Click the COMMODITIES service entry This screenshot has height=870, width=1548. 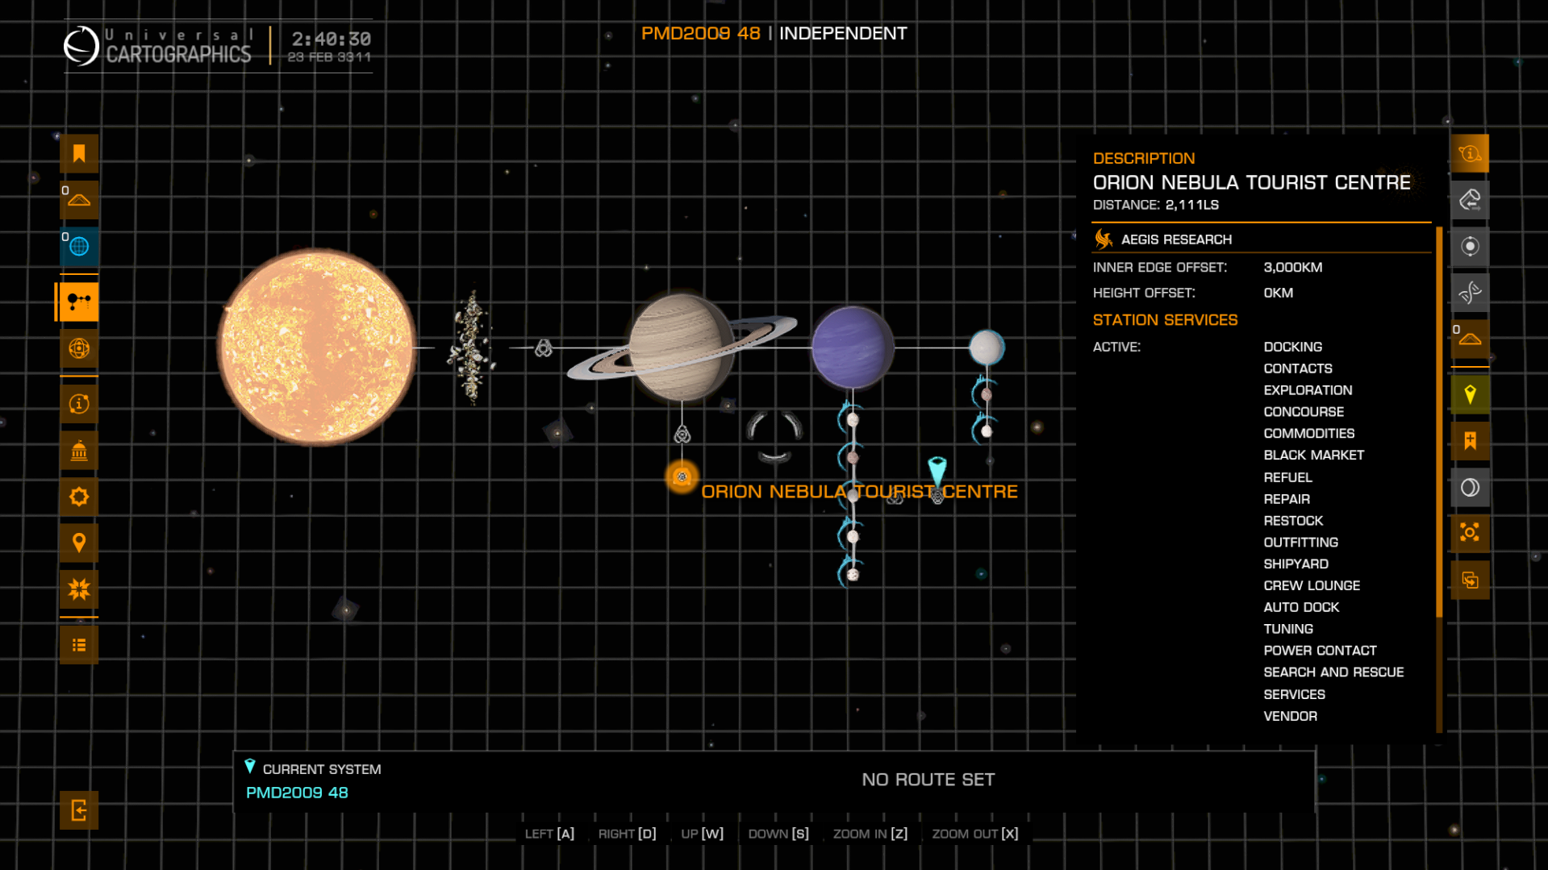point(1308,433)
